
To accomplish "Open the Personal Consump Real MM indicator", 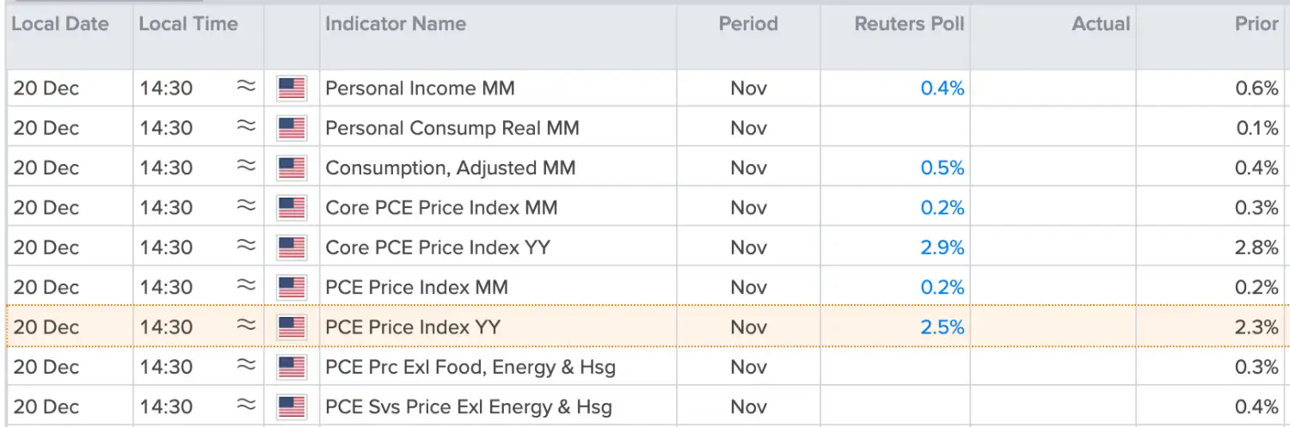I will (x=452, y=128).
